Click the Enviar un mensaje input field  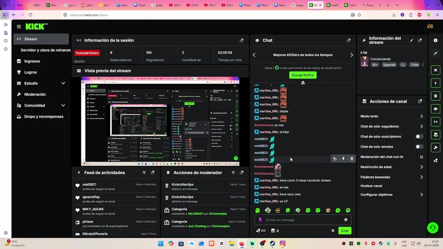(303, 220)
